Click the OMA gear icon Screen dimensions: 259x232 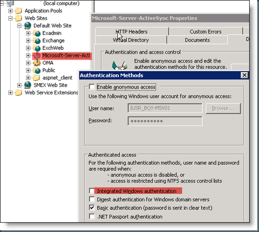tap(37, 63)
